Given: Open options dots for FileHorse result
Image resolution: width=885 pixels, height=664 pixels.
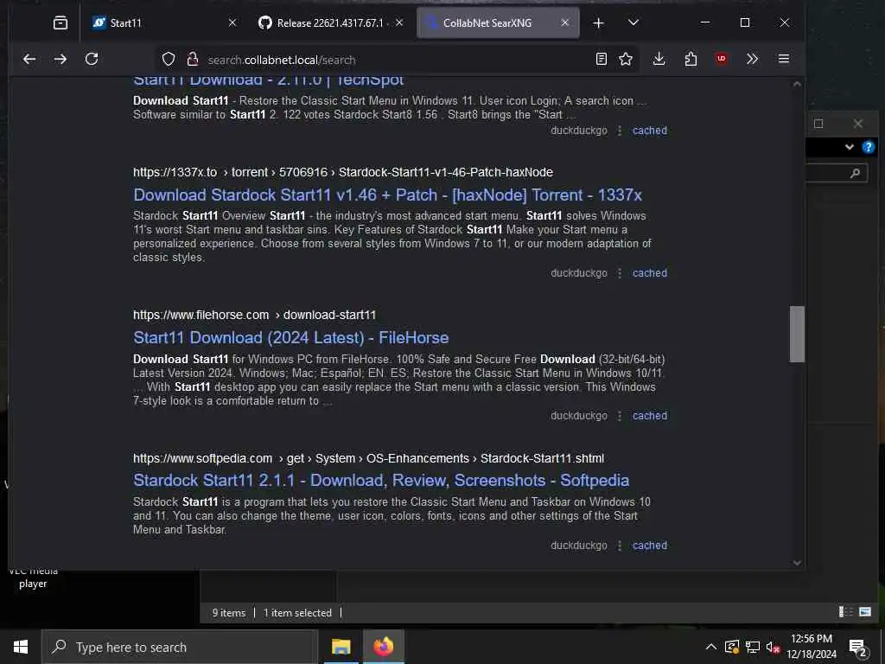Looking at the screenshot, I should coord(620,416).
